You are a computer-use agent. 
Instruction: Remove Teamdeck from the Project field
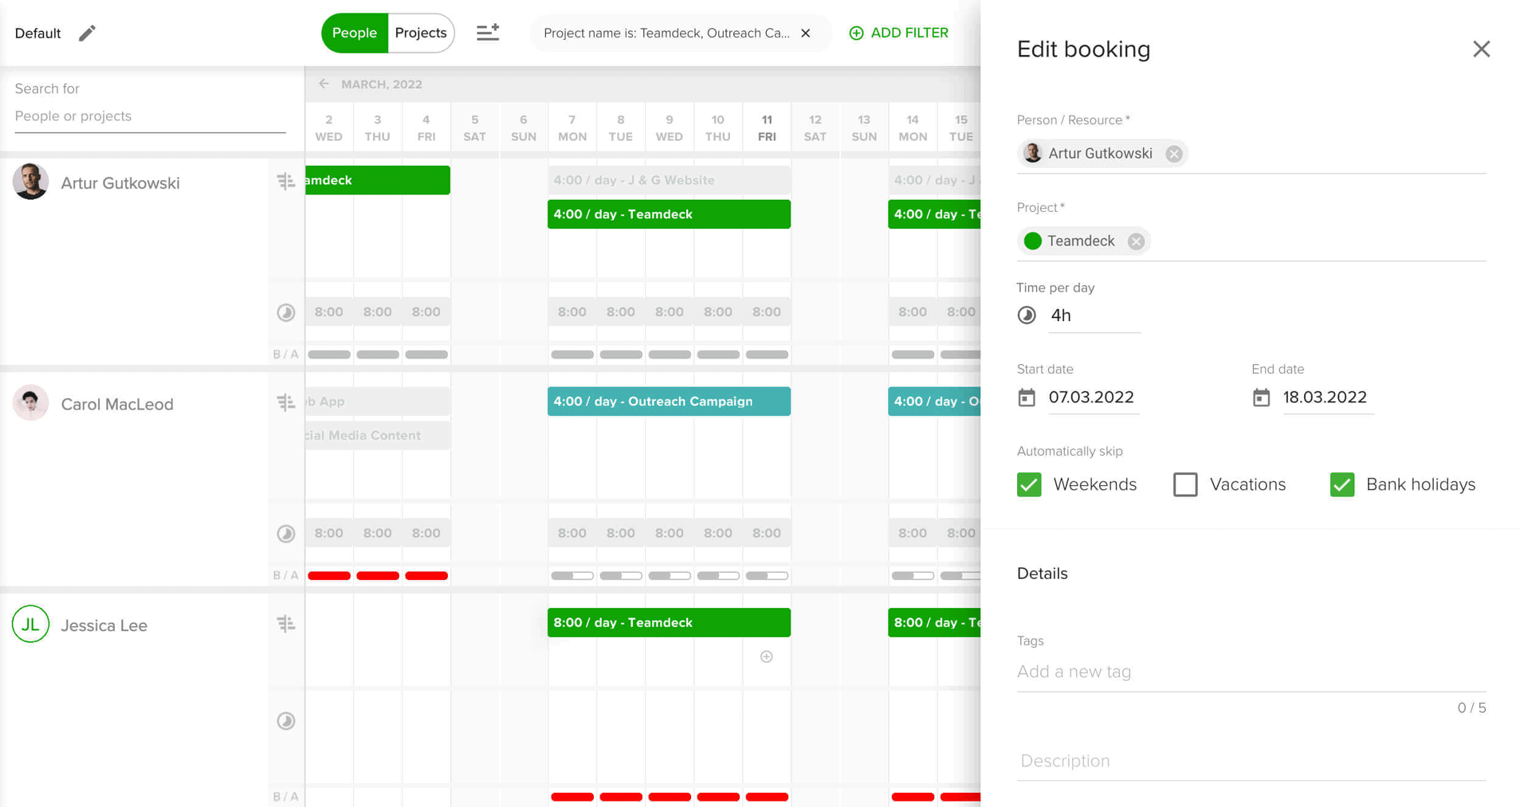(1136, 241)
